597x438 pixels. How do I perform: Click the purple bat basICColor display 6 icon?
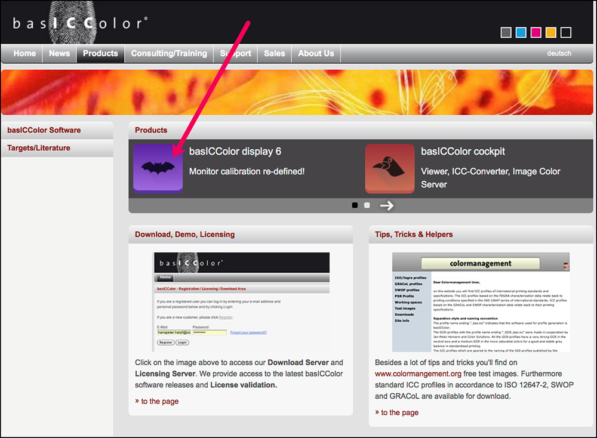coord(158,168)
